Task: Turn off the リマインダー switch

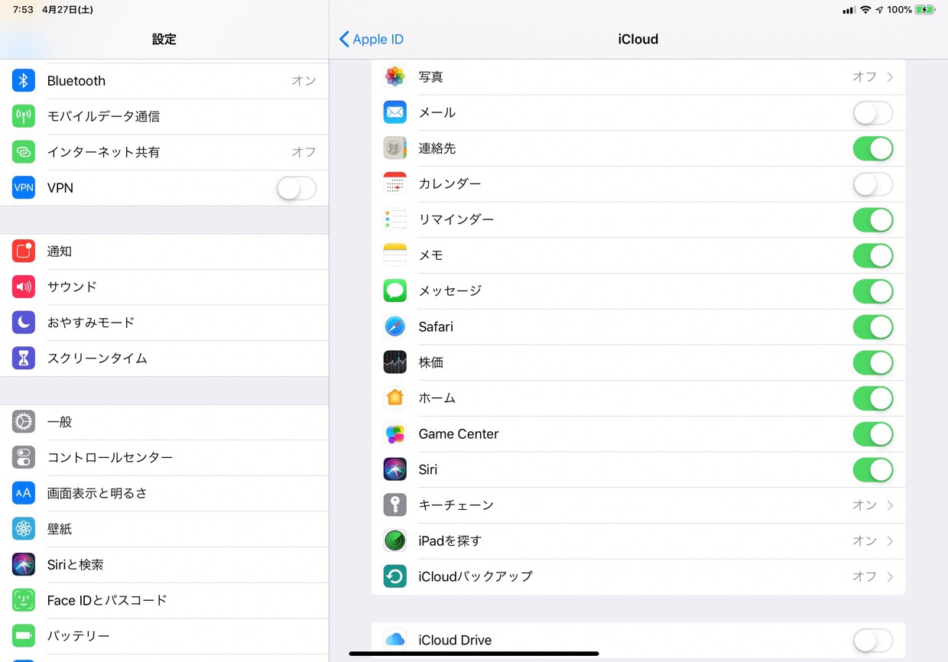Action: pyautogui.click(x=873, y=220)
